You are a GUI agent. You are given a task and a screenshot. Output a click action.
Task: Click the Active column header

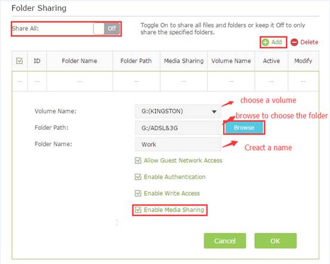[x=272, y=61]
